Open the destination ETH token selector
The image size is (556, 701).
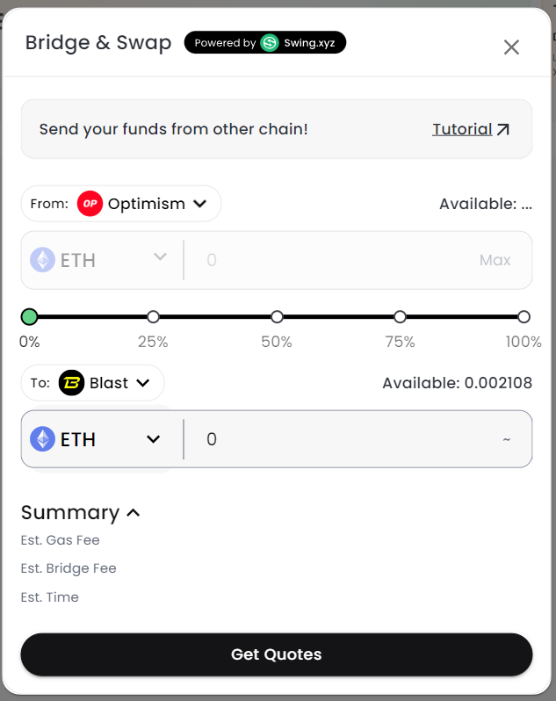click(x=97, y=439)
